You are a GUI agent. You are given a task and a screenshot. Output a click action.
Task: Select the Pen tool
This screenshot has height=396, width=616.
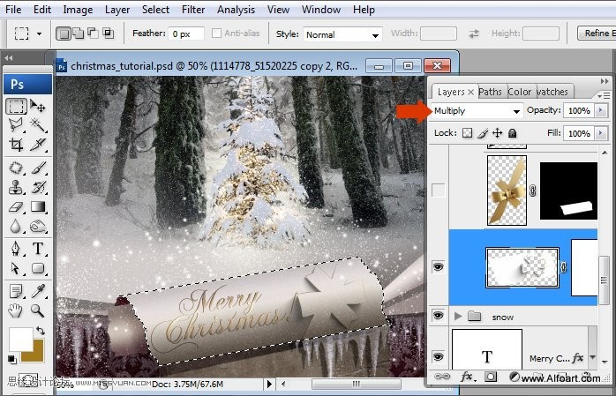[x=16, y=249]
